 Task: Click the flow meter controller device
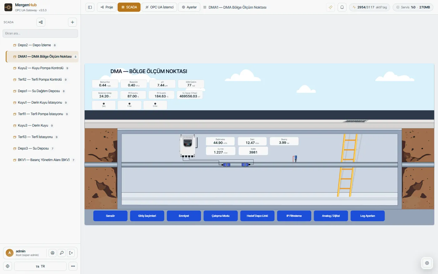(x=188, y=146)
